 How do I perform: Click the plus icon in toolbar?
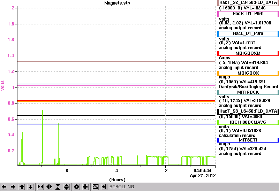tap(85, 187)
